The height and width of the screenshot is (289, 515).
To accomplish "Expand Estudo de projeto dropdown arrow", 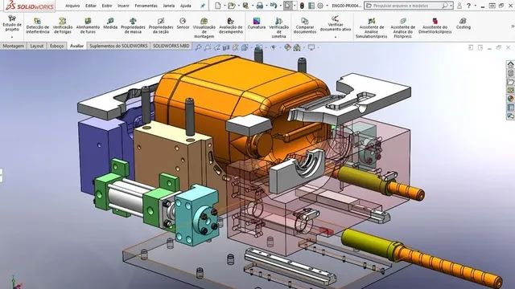I will (12, 36).
